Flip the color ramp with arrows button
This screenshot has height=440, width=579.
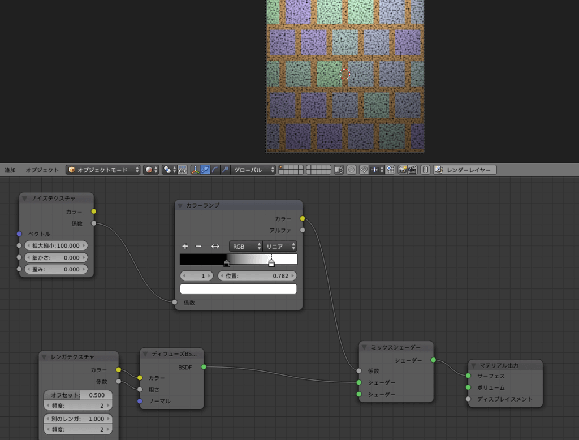(215, 246)
